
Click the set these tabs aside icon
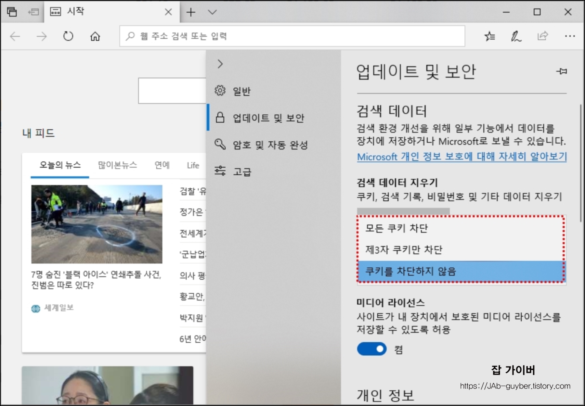33,12
